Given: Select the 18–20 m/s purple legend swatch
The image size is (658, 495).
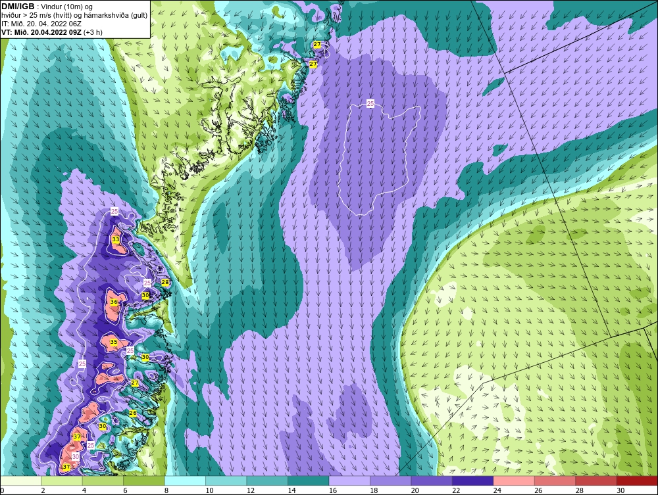Looking at the screenshot, I should pyautogui.click(x=391, y=481).
